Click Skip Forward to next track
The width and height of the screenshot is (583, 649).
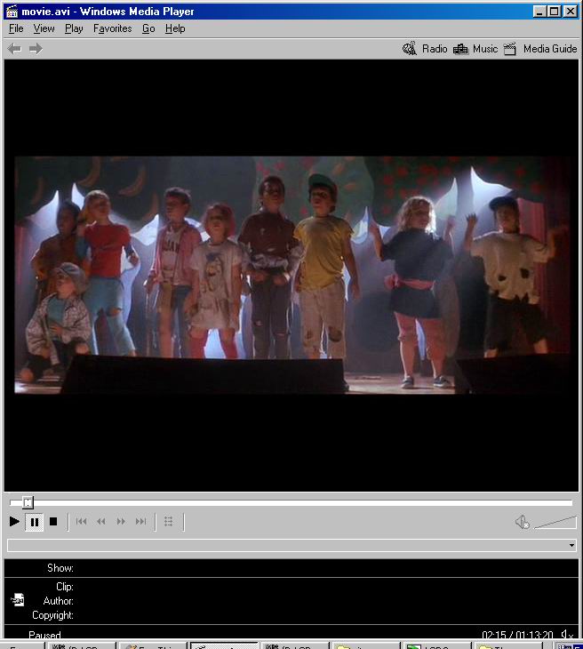140,522
